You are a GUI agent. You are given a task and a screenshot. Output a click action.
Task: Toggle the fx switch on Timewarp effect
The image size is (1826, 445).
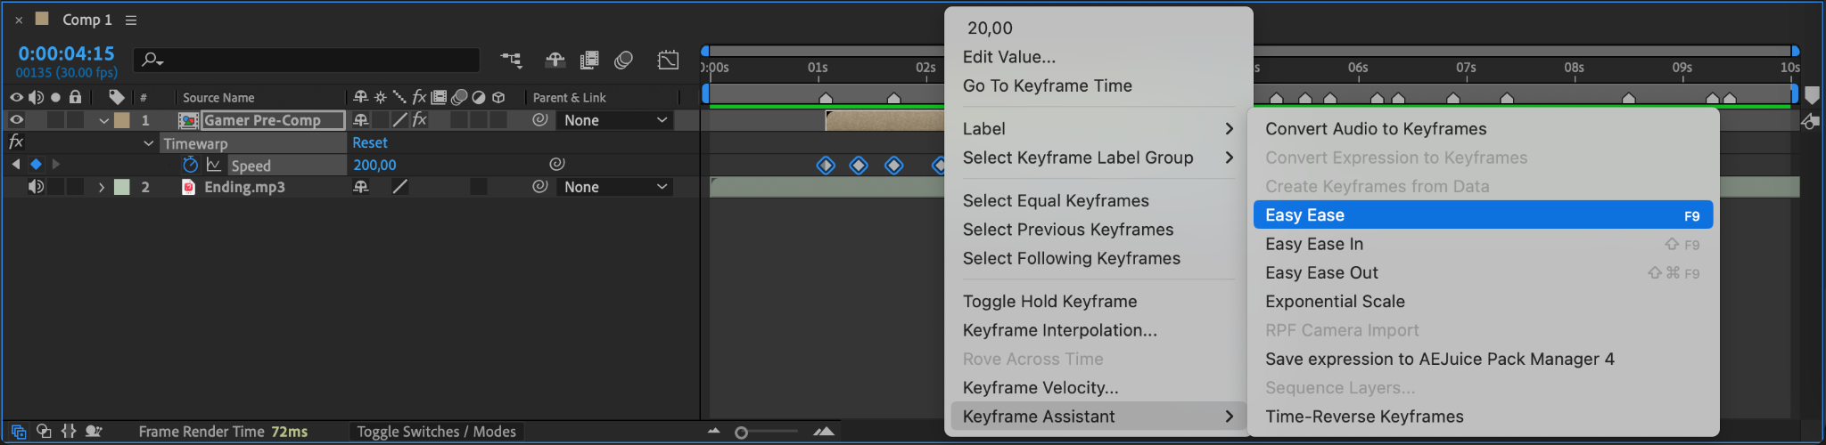coord(15,142)
